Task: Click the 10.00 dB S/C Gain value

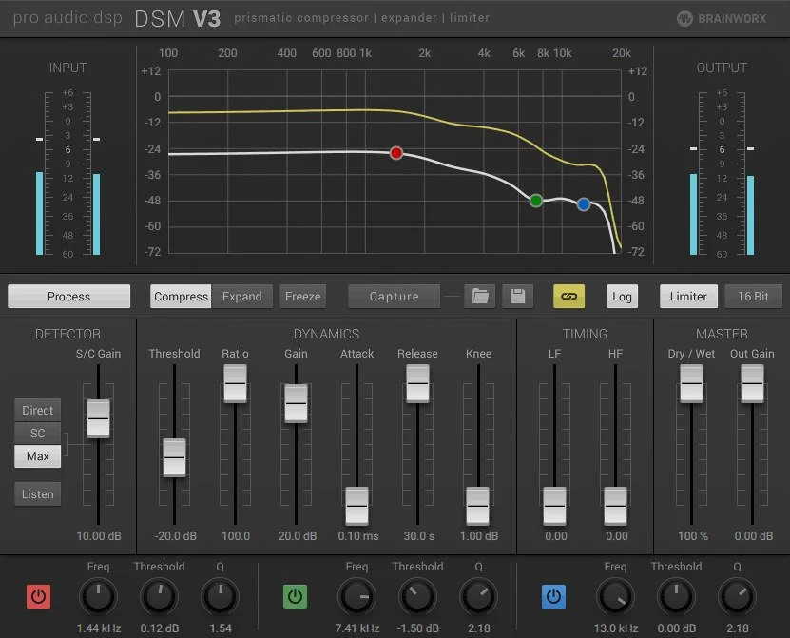Action: [99, 536]
